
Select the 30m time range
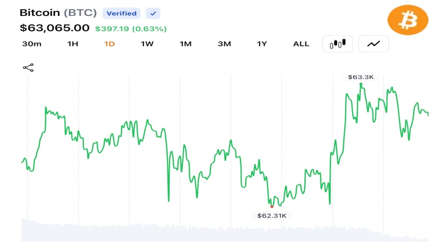pos(32,44)
